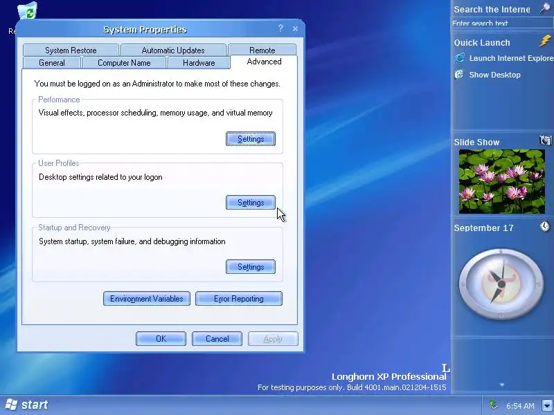Image resolution: width=554 pixels, height=415 pixels.
Task: Click sidebar bottom down arrow
Action: coord(501,385)
